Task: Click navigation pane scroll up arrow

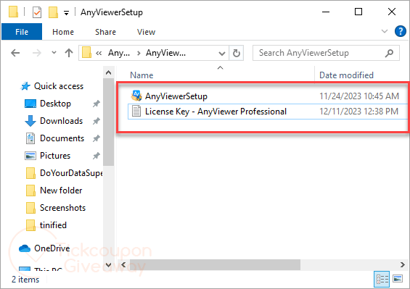Action: (x=109, y=73)
